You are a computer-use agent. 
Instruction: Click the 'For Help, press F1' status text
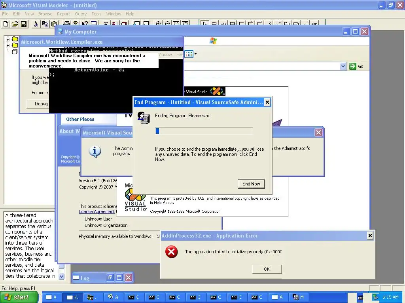tap(18, 288)
